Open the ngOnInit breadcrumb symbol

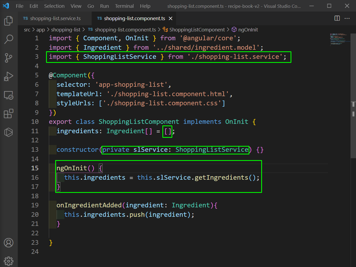pos(245,30)
